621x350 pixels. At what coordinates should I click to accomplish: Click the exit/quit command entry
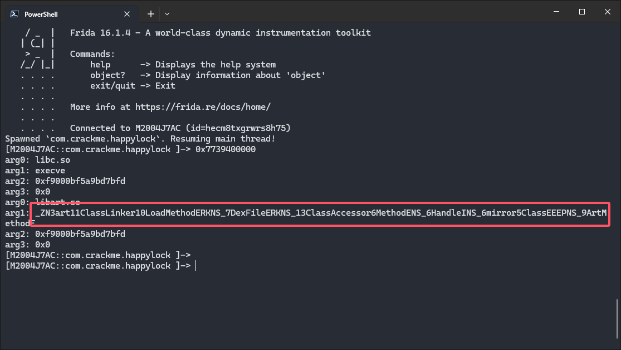(x=133, y=86)
